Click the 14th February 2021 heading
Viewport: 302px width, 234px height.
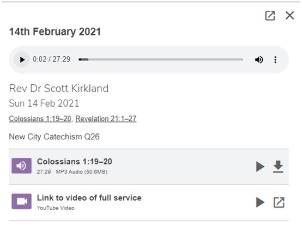[x=55, y=32]
